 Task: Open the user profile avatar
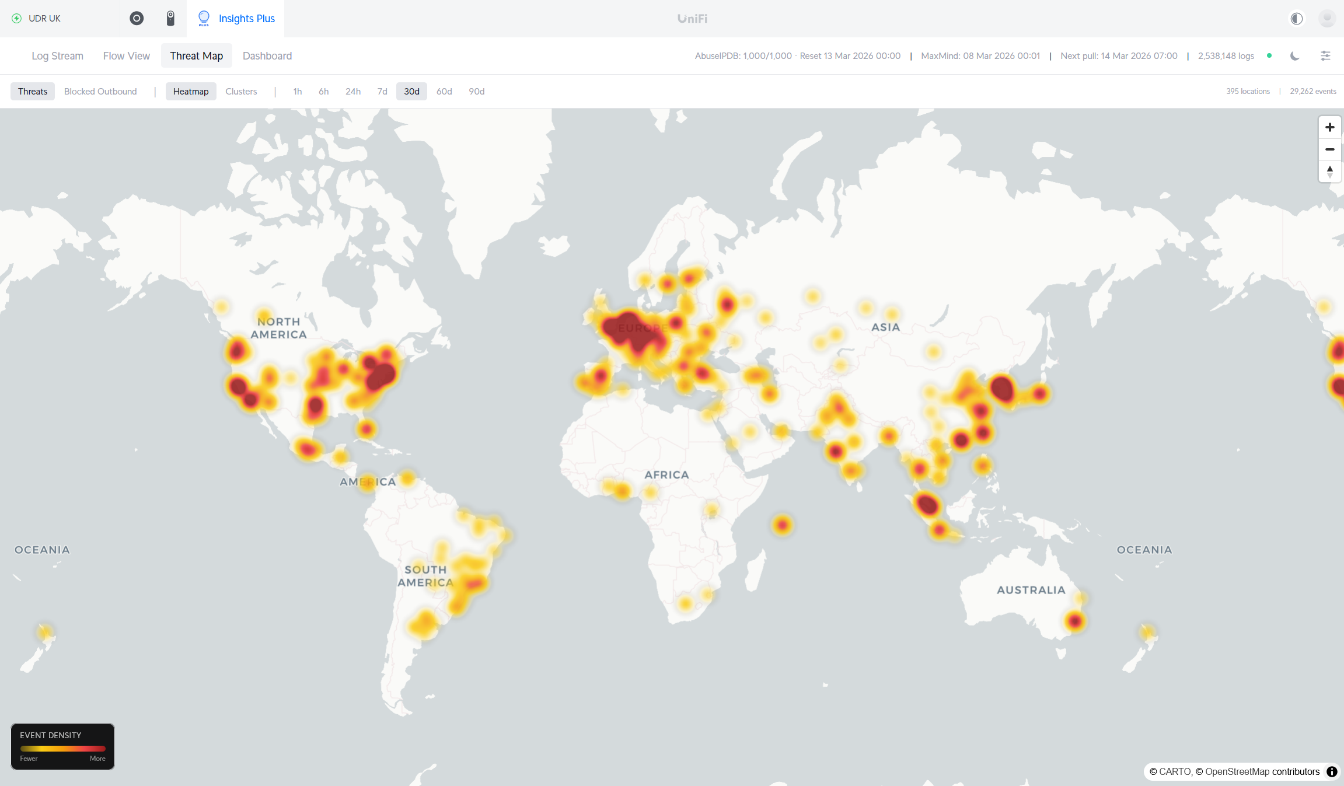click(1326, 18)
